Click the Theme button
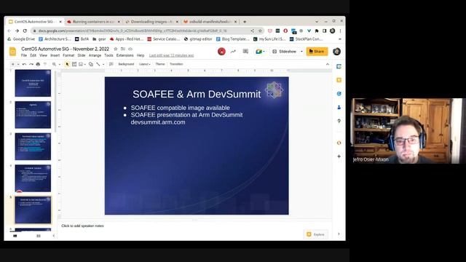The height and width of the screenshot is (262, 466). [x=160, y=64]
